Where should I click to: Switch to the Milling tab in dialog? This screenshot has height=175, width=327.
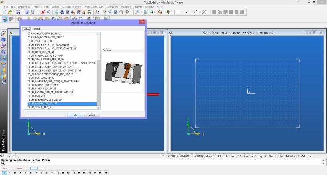tap(27, 29)
